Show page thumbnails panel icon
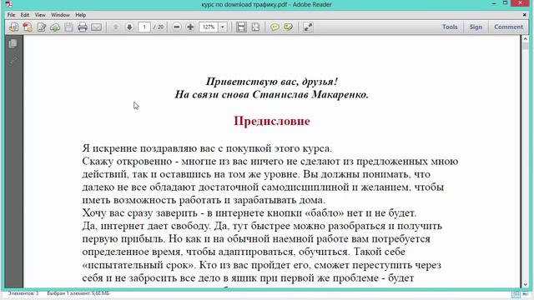534x300 pixels. 13,43
